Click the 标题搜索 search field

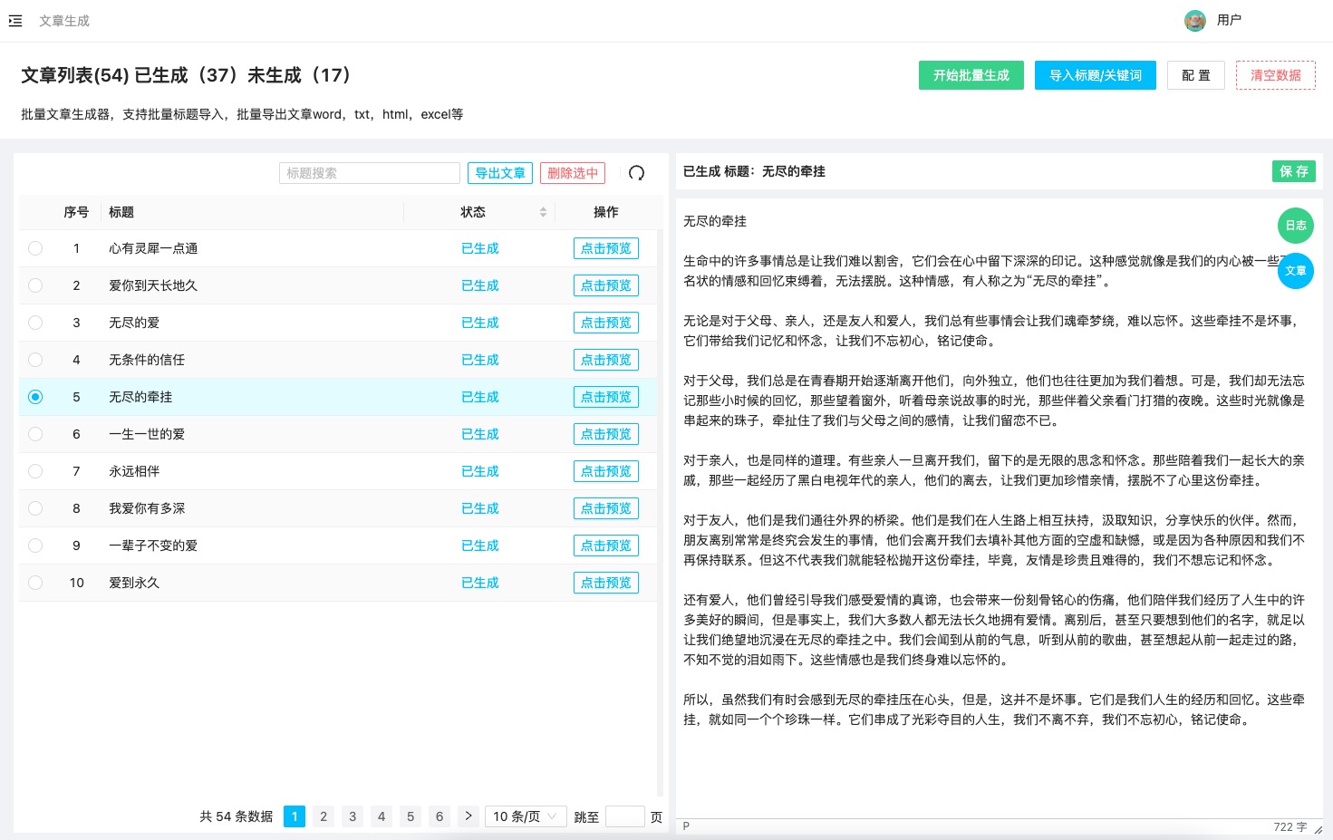click(x=370, y=173)
